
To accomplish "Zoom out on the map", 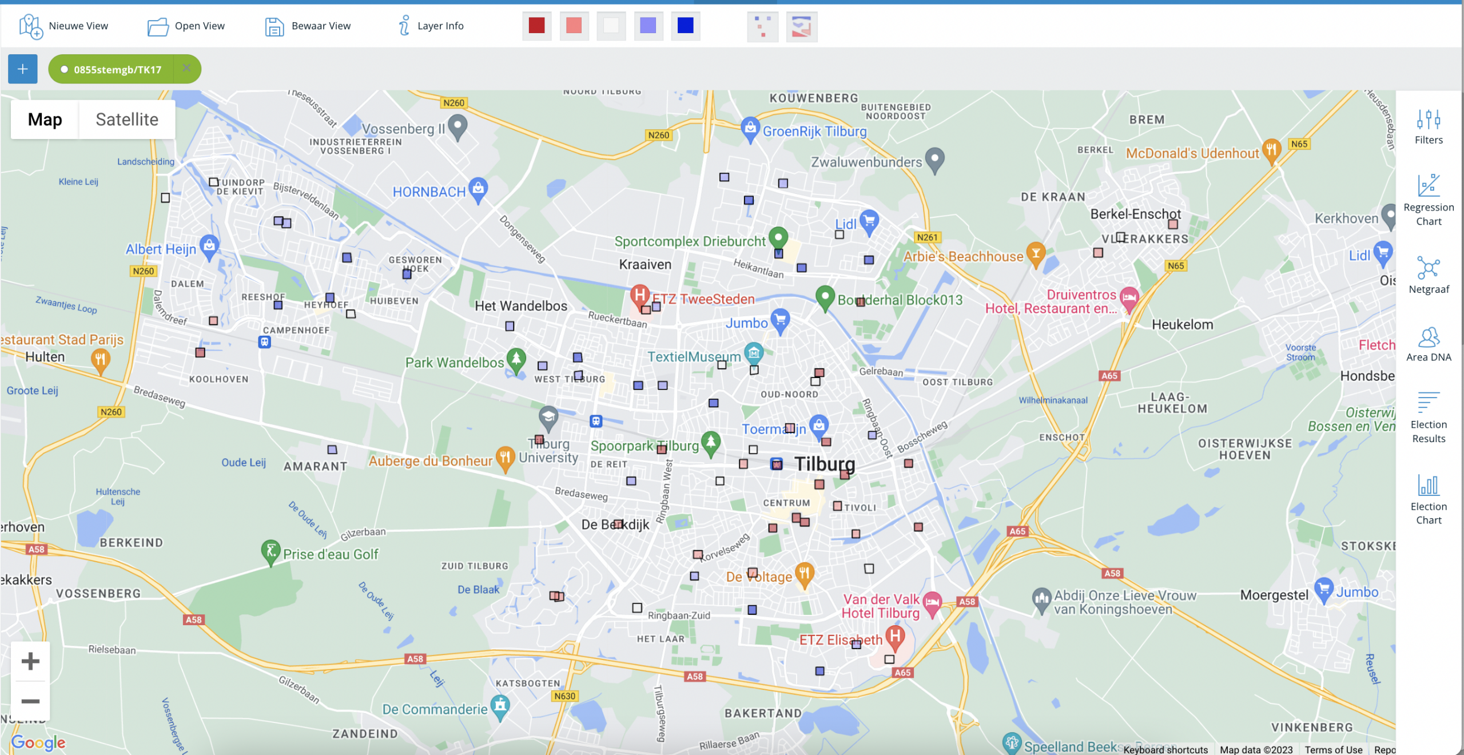I will click(30, 701).
